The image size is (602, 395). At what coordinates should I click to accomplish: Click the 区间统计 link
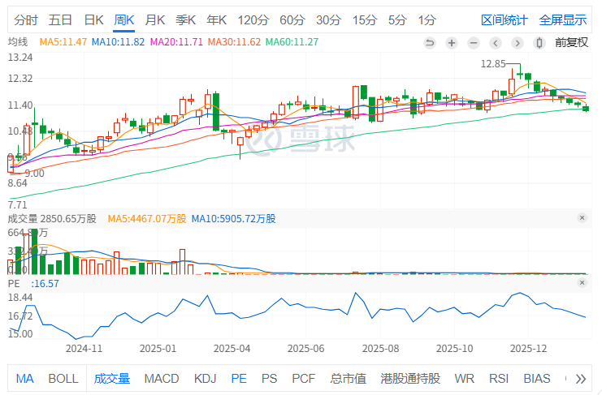pyautogui.click(x=505, y=19)
